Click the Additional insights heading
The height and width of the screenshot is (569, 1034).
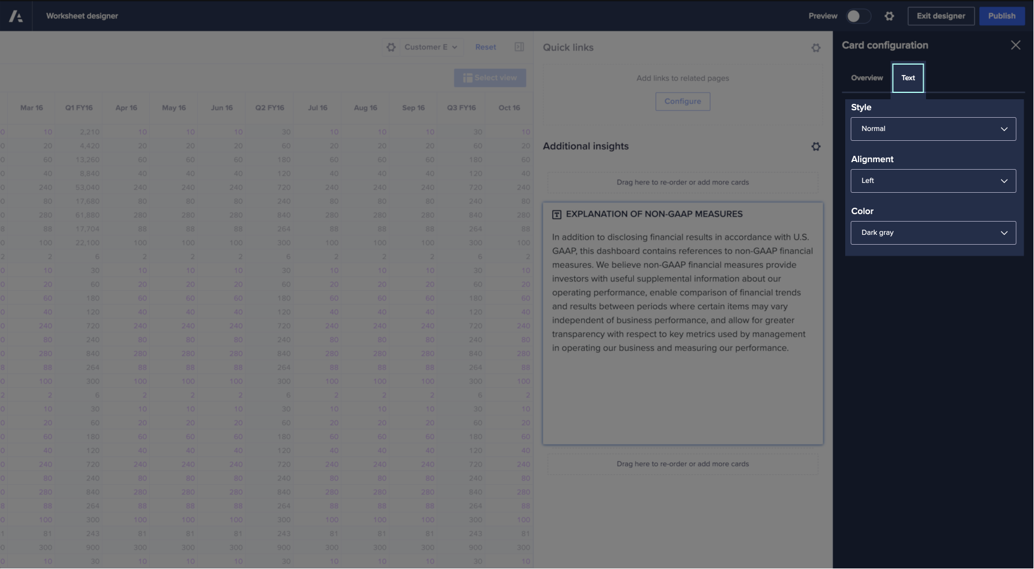(x=585, y=147)
